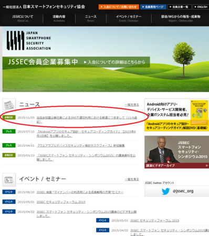Open the 部会/WGからの報告・成果物 (Report / Deliverable) menu
Image resolution: width=209 pixels, height=236 pixels.
181,18
